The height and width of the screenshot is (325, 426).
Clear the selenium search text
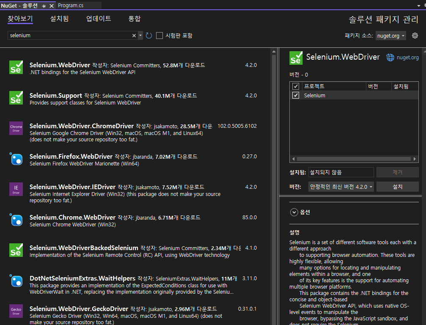click(x=134, y=36)
